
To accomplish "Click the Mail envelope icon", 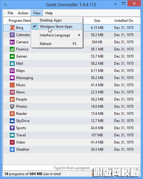I will 12,64.
